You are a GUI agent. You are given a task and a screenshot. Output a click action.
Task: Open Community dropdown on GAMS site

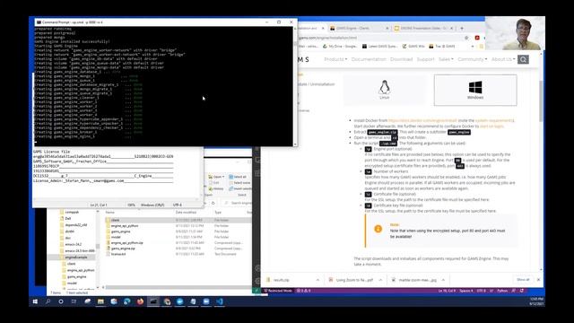pos(473,59)
